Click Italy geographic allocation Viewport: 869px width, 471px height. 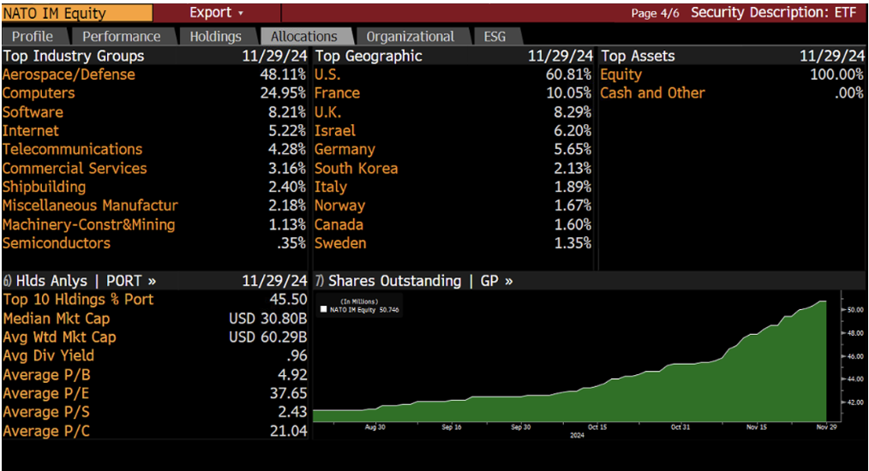[x=452, y=187]
